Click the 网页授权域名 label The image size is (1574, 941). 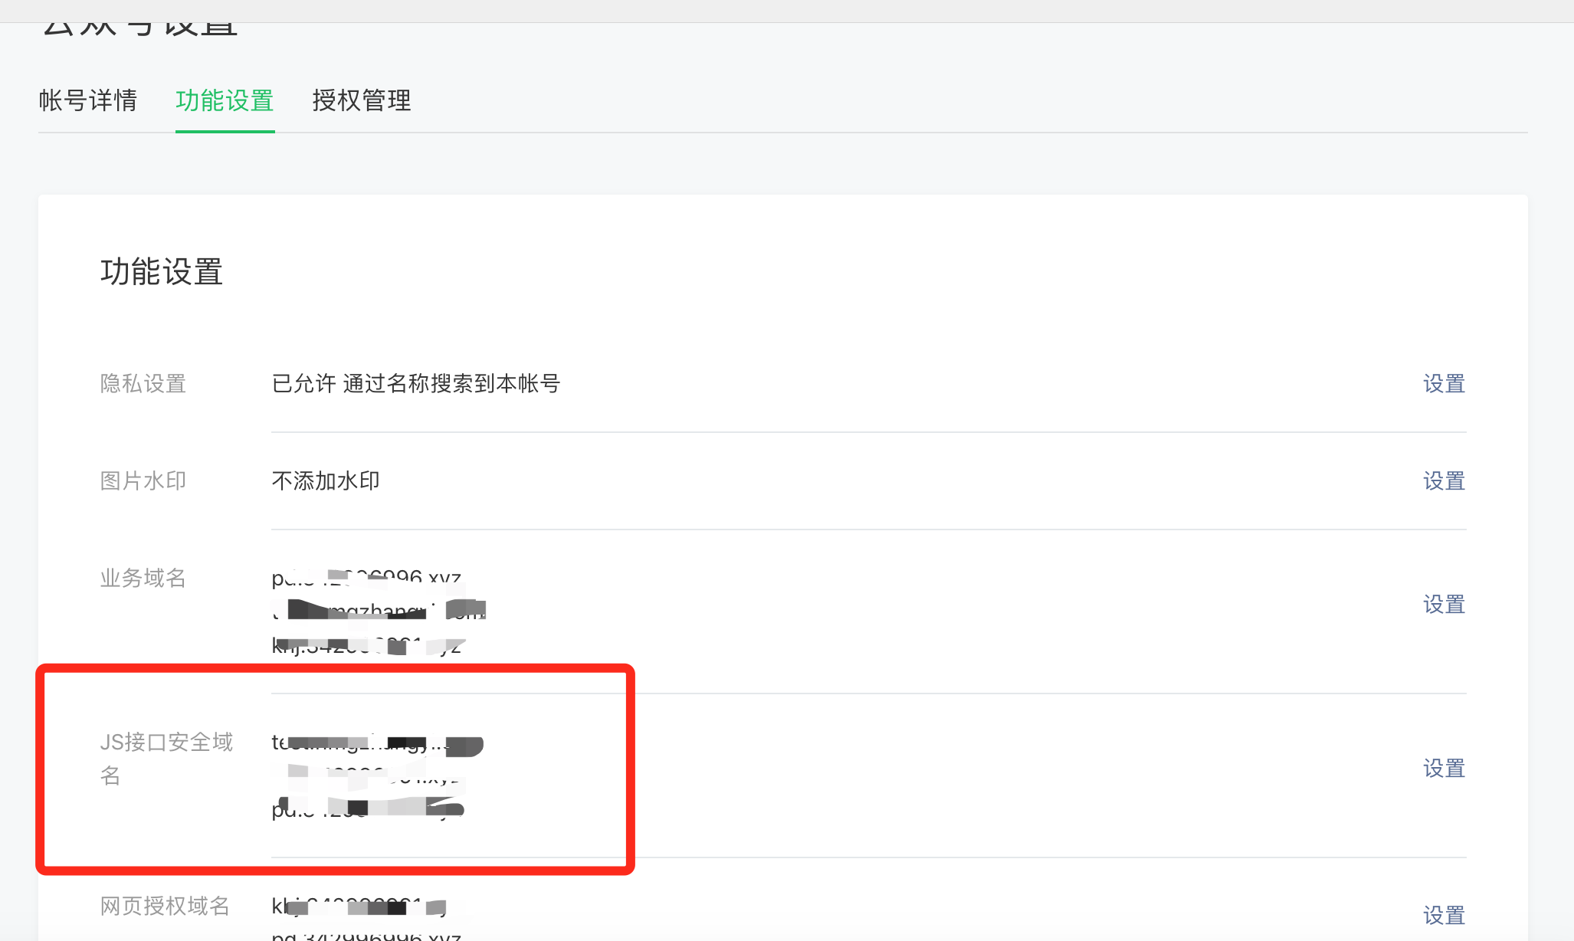(x=165, y=906)
